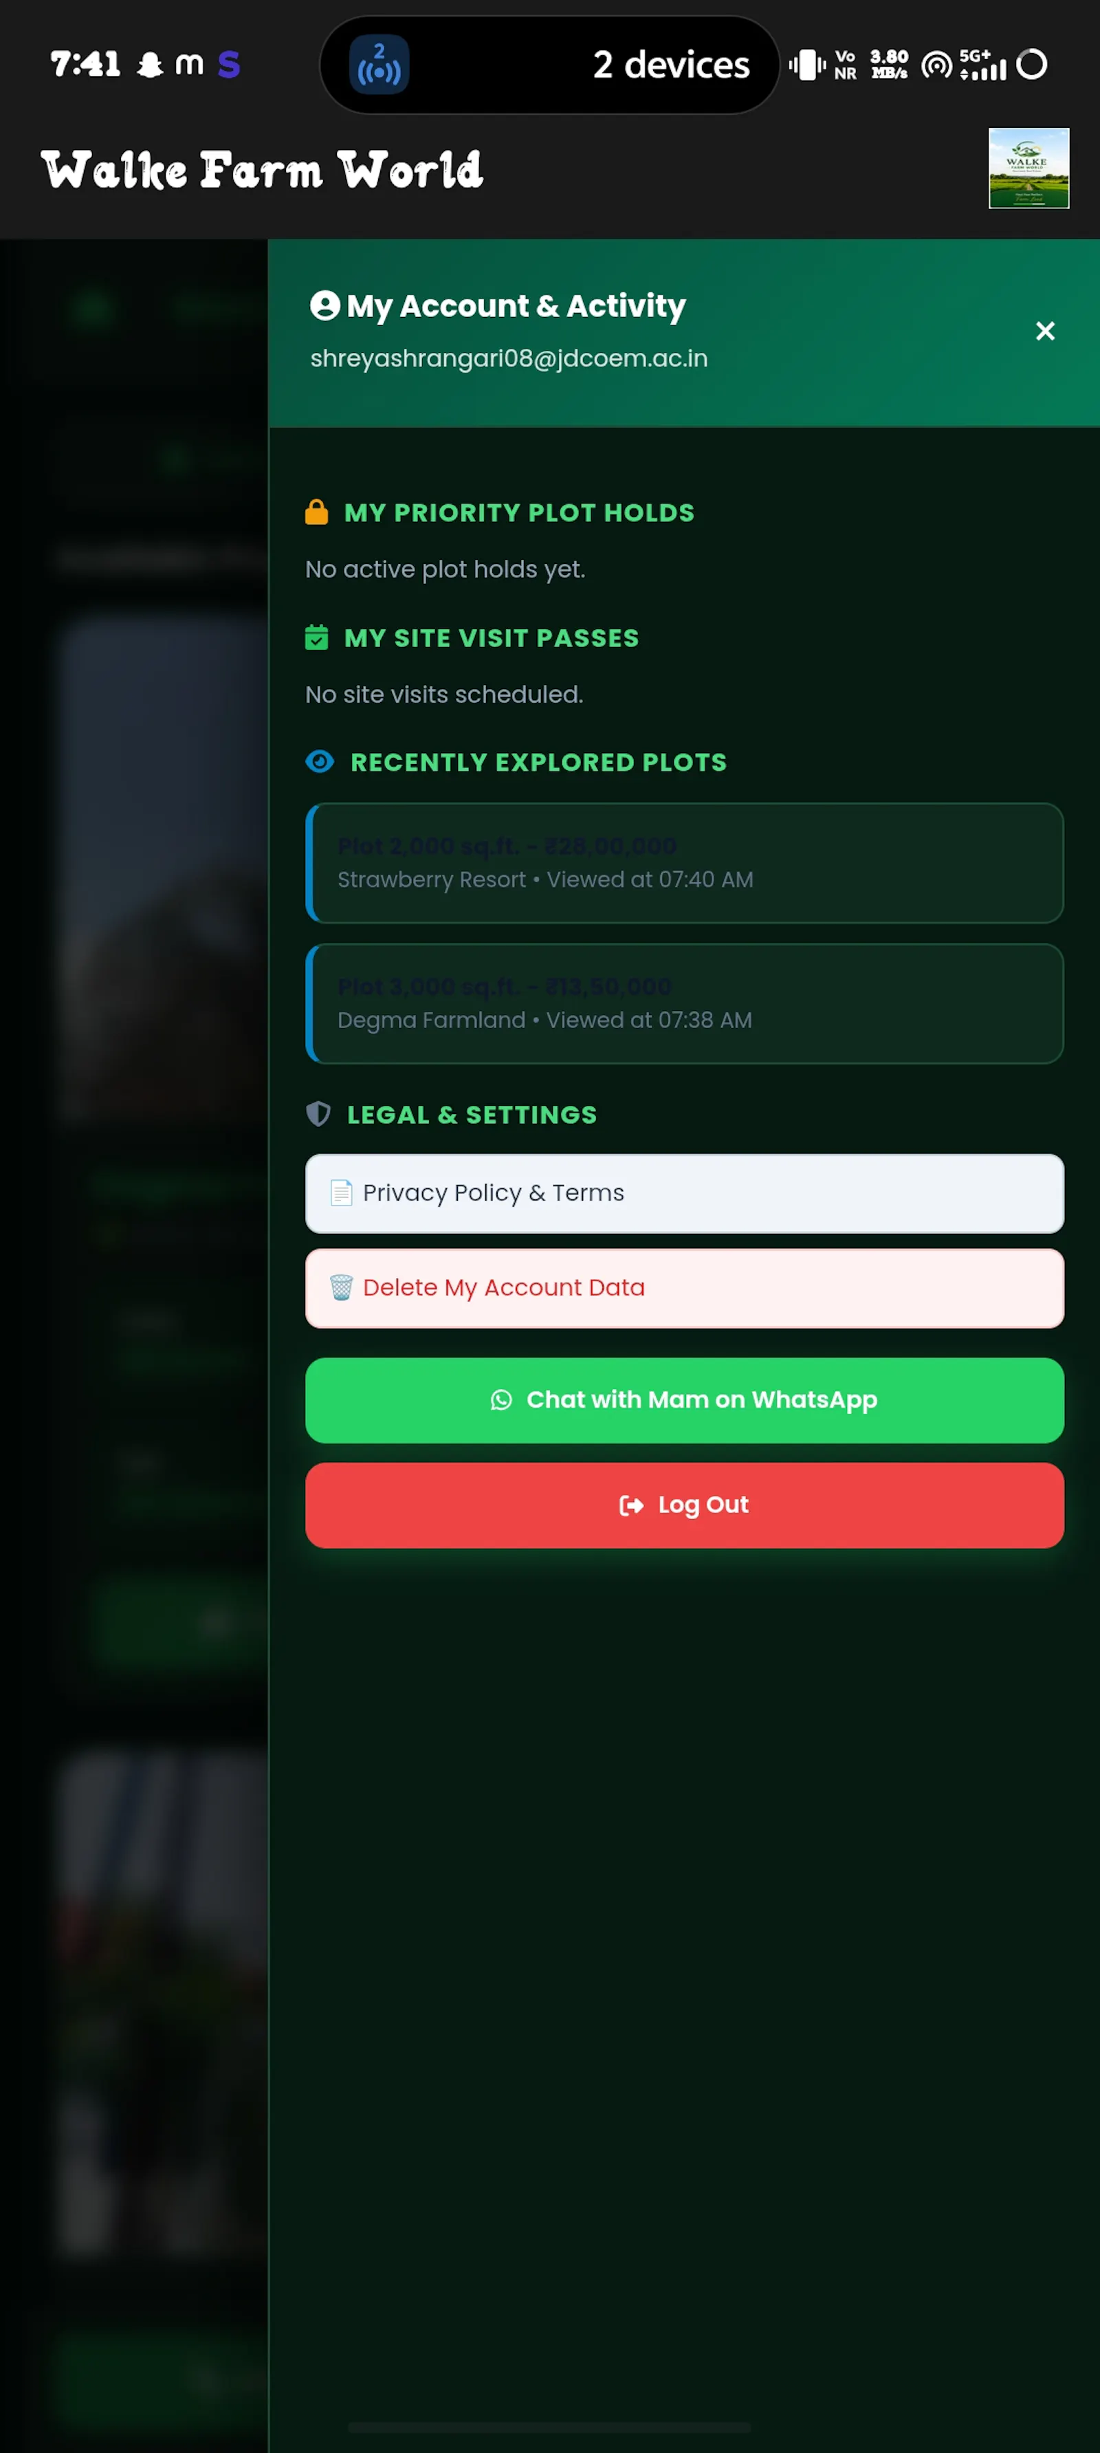The width and height of the screenshot is (1100, 2453).
Task: Open the 2 devices hotspot indicator pill
Action: [x=549, y=65]
